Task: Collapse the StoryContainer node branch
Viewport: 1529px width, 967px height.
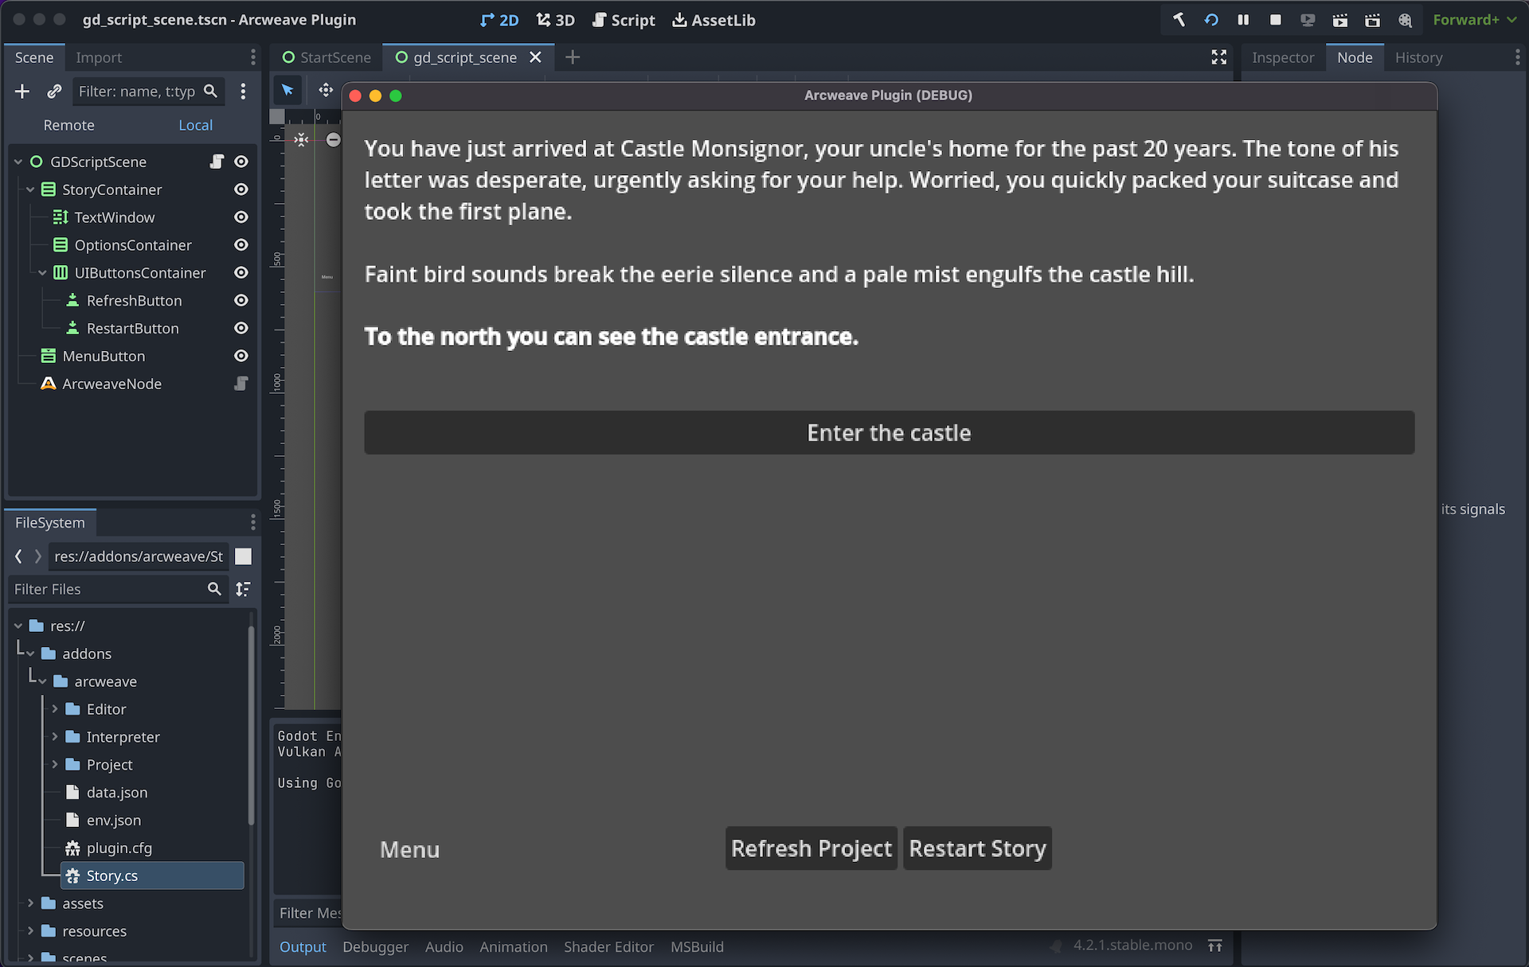Action: click(x=30, y=189)
